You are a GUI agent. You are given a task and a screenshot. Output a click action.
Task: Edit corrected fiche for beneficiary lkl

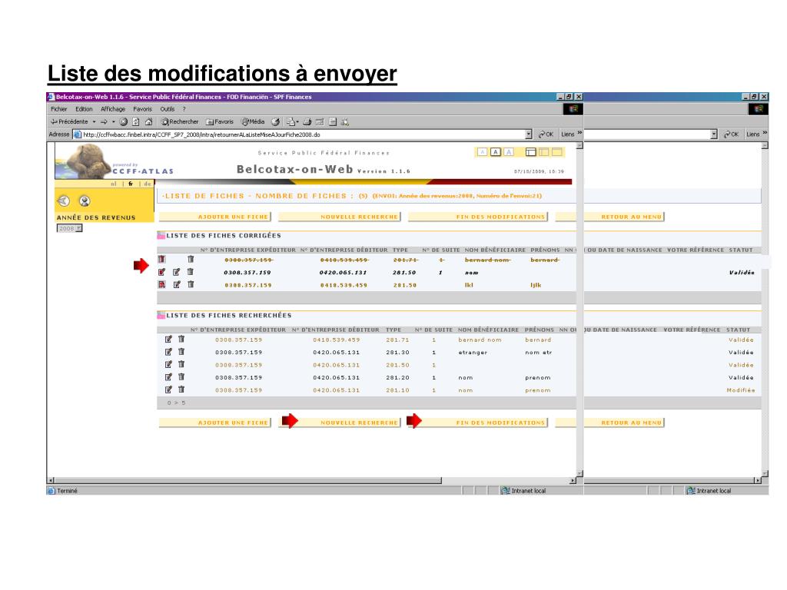[x=177, y=284]
